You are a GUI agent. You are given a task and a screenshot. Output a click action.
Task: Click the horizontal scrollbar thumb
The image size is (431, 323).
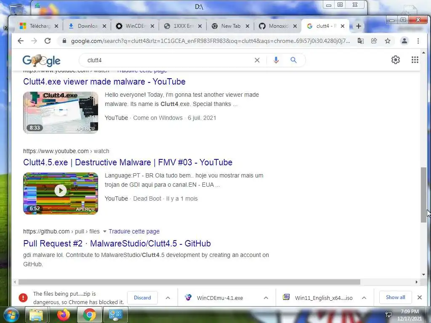tap(189, 282)
